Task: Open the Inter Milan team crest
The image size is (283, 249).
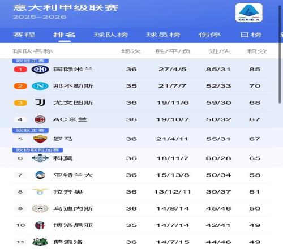Action: click(40, 70)
